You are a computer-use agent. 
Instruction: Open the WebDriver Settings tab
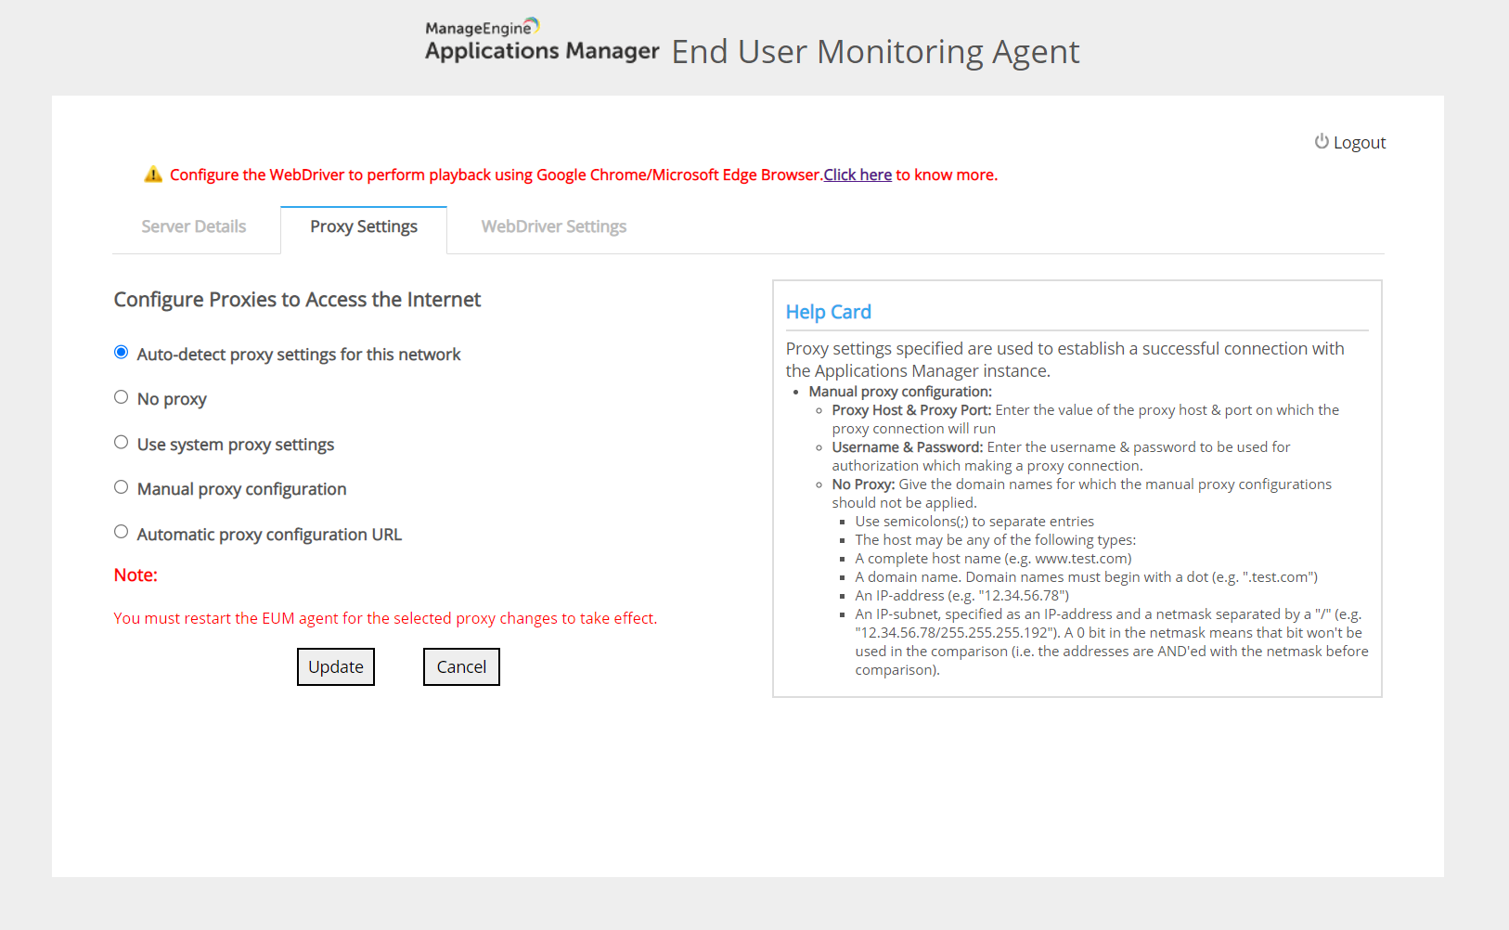[553, 226]
